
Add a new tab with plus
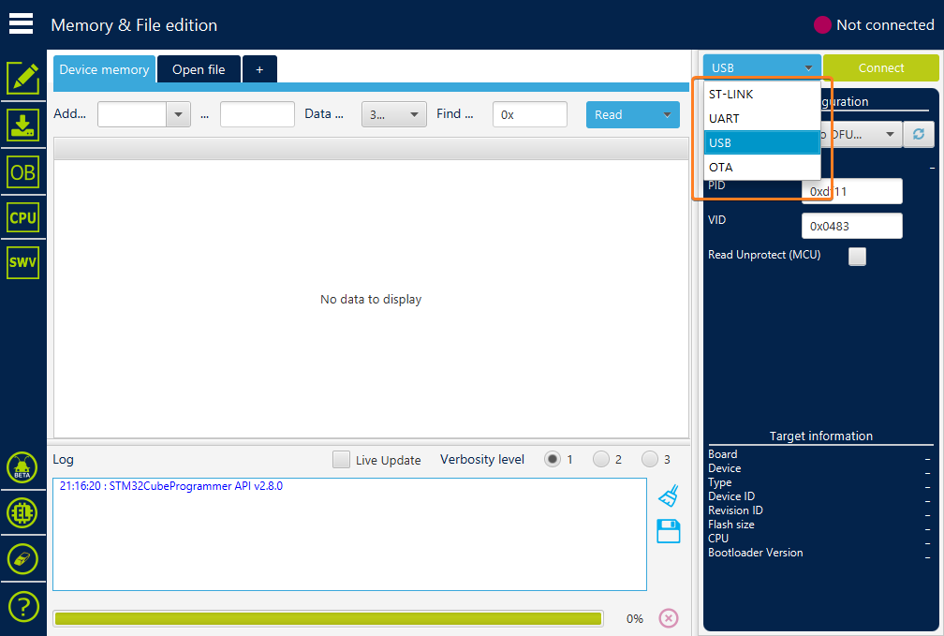(259, 69)
